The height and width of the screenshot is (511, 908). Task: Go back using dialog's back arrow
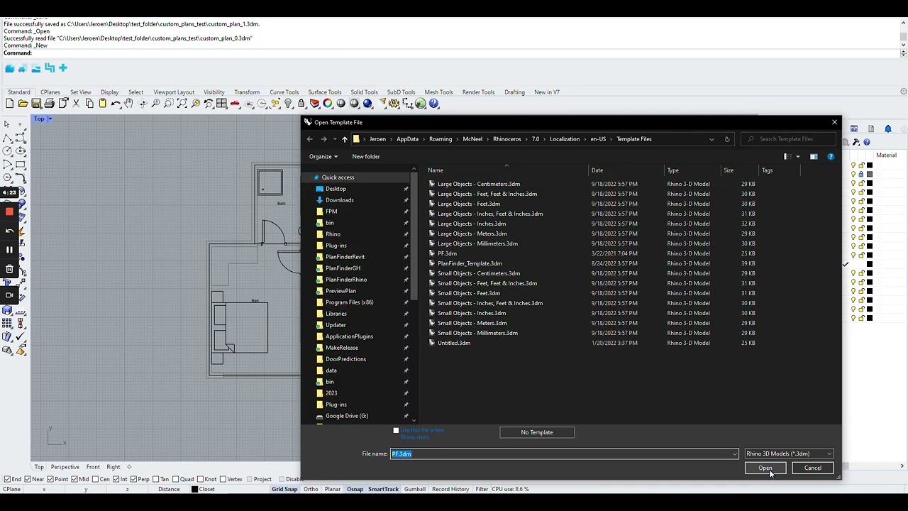(309, 139)
